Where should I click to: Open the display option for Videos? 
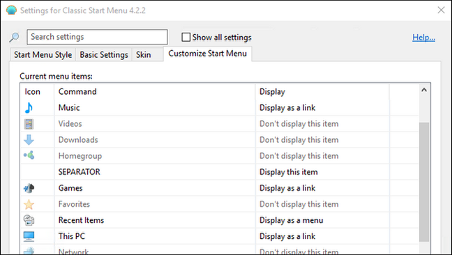pos(299,124)
